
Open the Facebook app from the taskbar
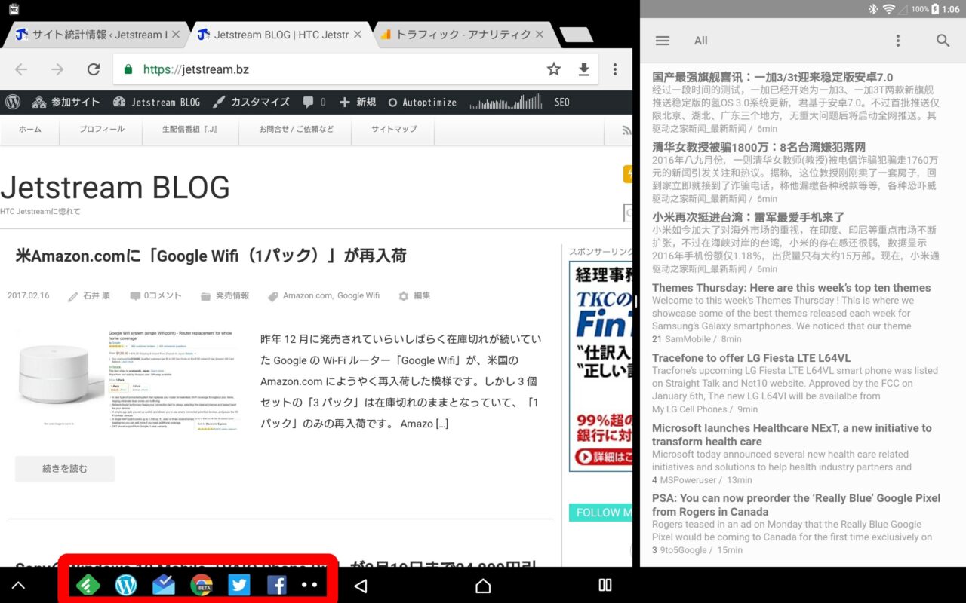point(276,586)
